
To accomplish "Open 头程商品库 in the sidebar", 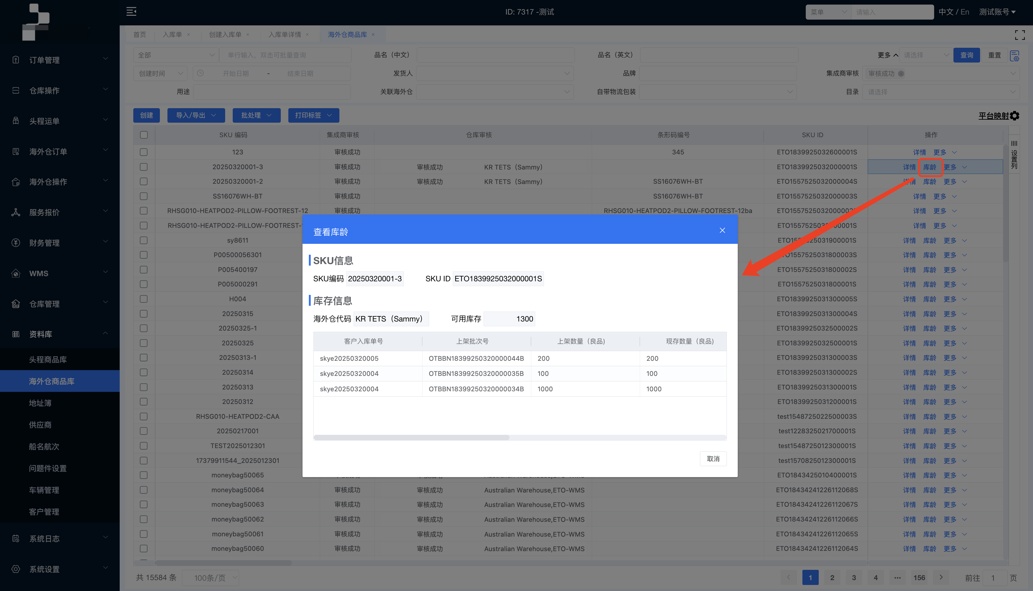I will pos(48,359).
